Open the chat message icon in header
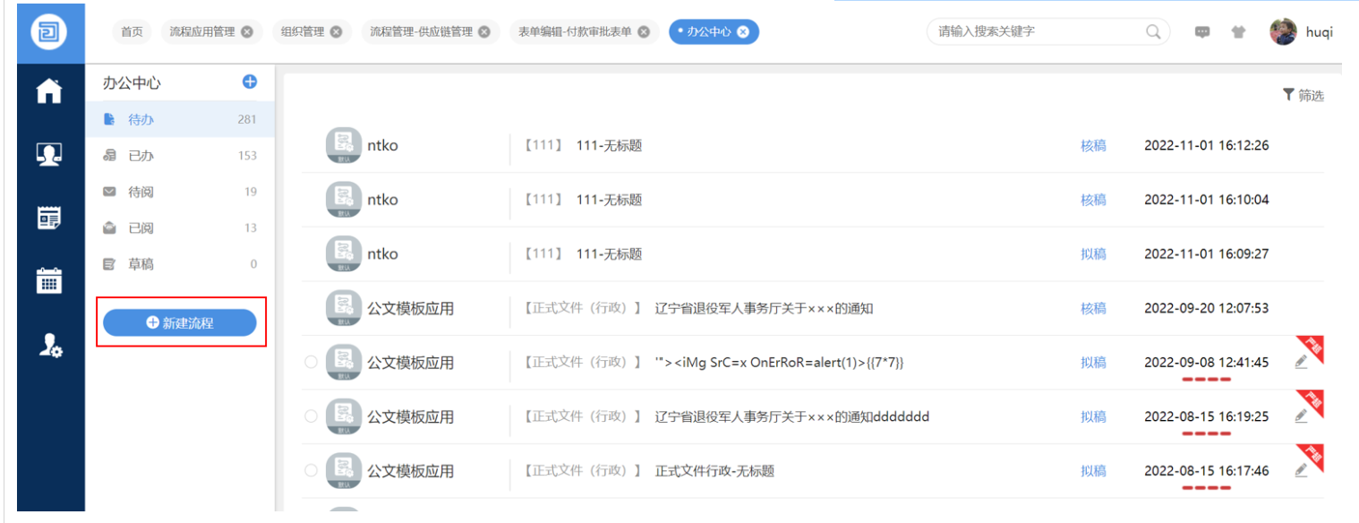Viewport: 1359px width, 523px height. pyautogui.click(x=1202, y=32)
